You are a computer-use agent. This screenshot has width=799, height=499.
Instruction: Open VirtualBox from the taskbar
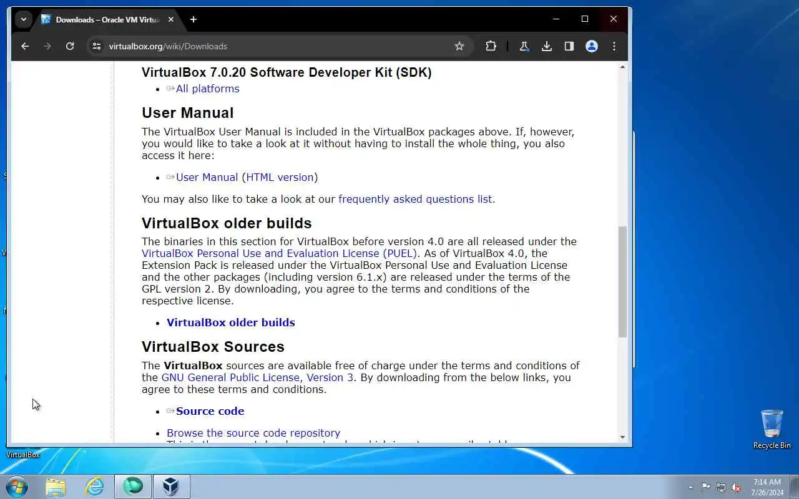tap(171, 487)
